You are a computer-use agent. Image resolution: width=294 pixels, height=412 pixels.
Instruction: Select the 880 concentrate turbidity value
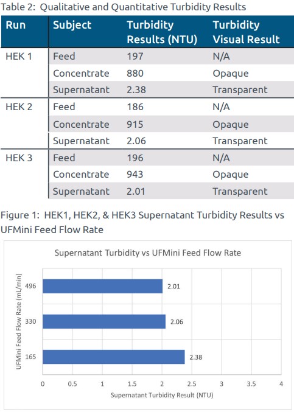(135, 73)
